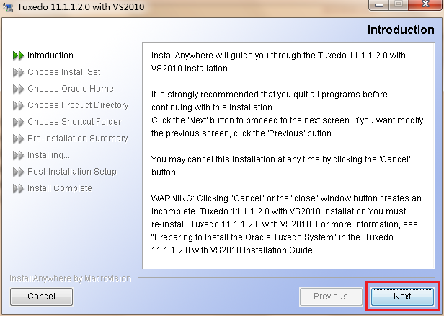The width and height of the screenshot is (444, 316).
Task: Click the green Introduction step arrow icon
Action: [x=18, y=56]
